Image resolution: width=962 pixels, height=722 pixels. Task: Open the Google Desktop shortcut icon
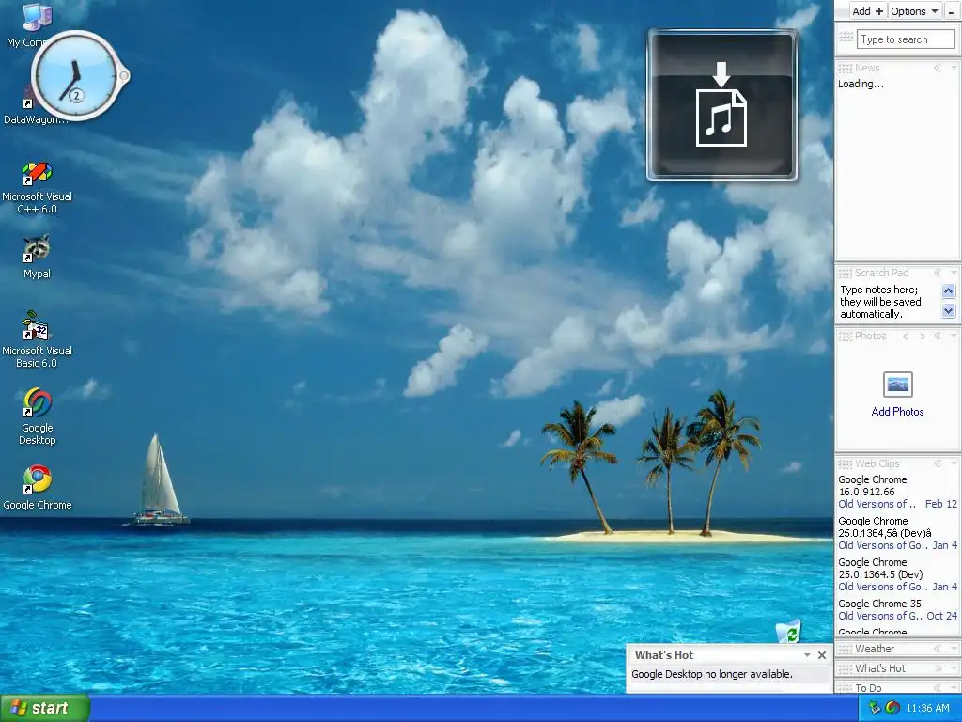37,416
